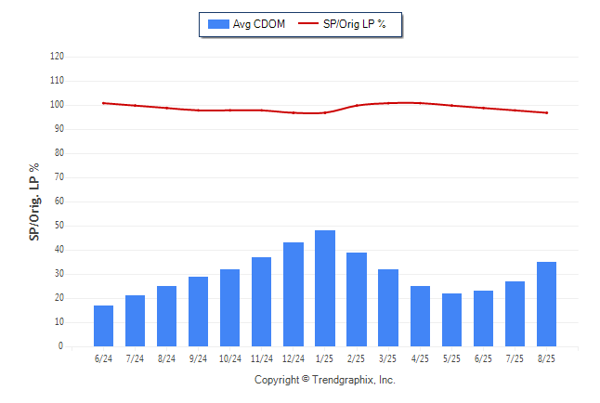Click the x-axis label 12/24
Image resolution: width=600 pixels, height=403 pixels.
[x=293, y=358]
